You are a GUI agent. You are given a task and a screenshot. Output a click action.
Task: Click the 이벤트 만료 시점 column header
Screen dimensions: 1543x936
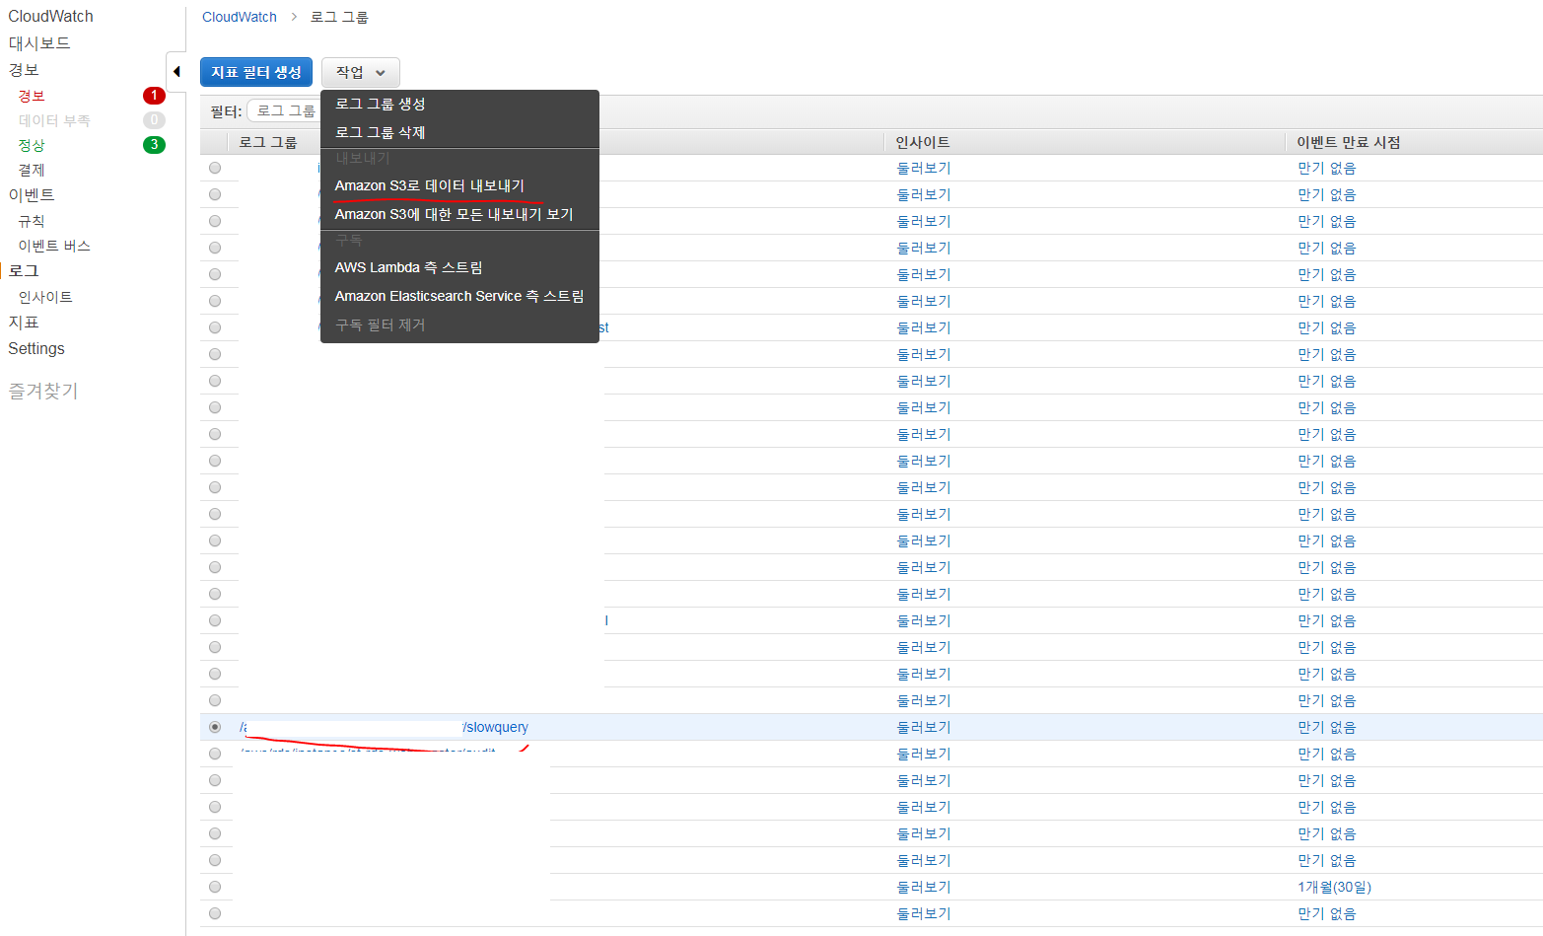tap(1348, 142)
